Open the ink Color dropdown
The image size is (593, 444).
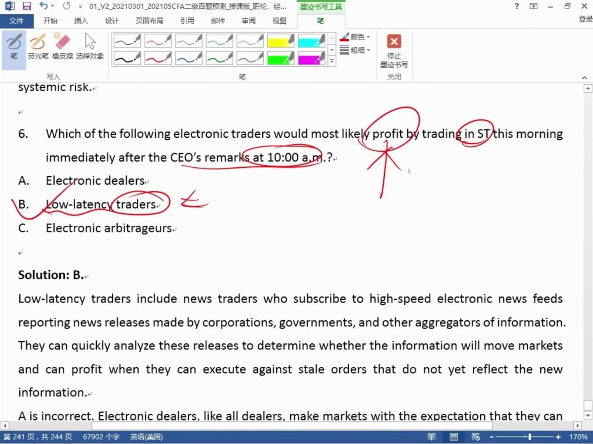[x=355, y=37]
